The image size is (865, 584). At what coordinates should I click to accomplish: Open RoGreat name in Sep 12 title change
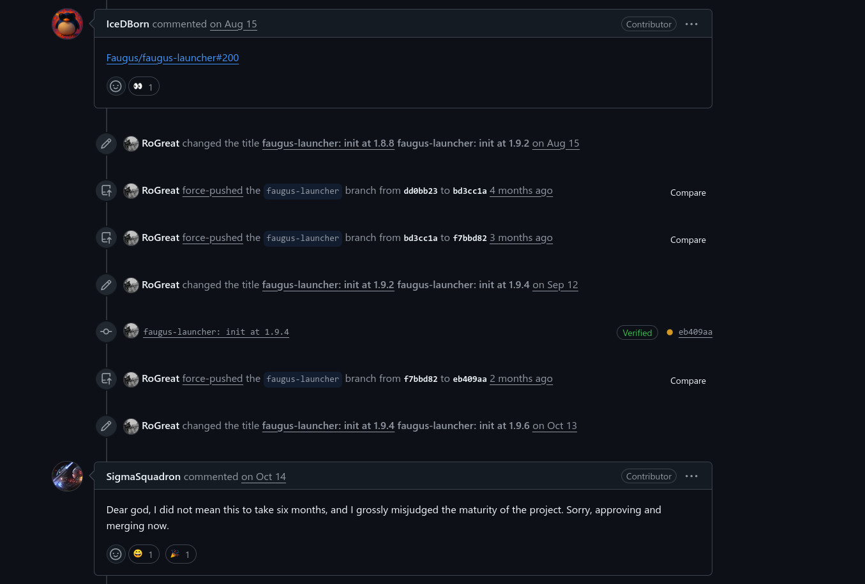[x=160, y=285]
